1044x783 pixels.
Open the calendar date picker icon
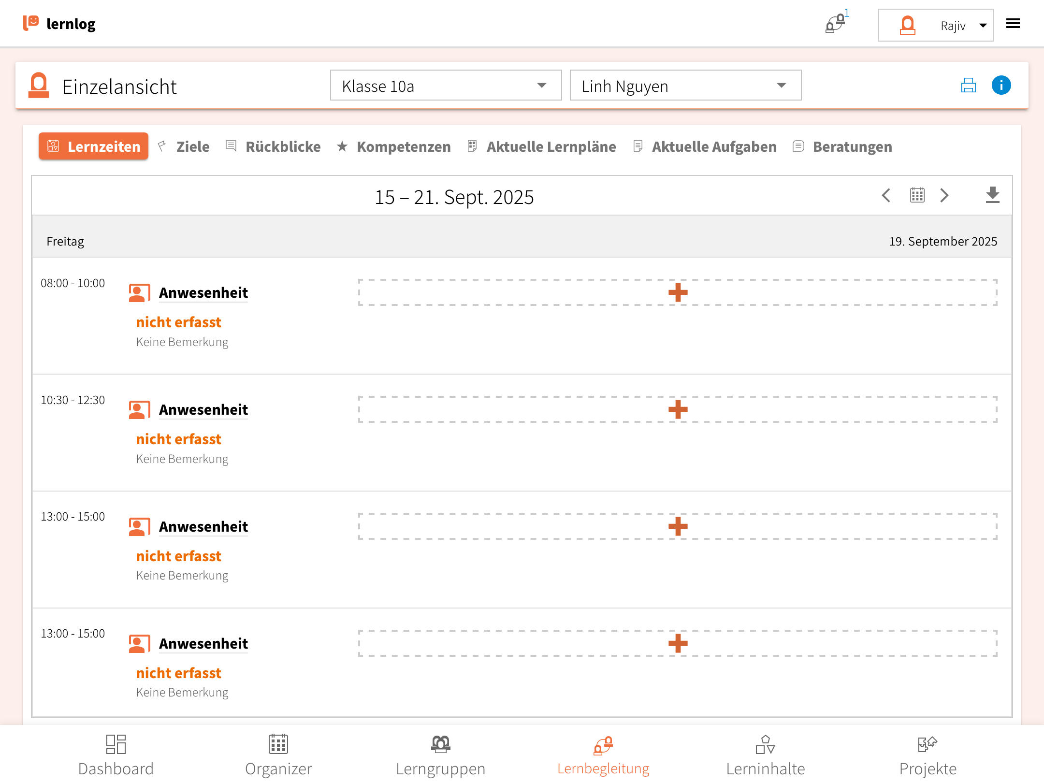917,195
